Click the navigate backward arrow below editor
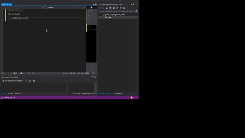The width and height of the screenshot is (245, 138). point(29,73)
